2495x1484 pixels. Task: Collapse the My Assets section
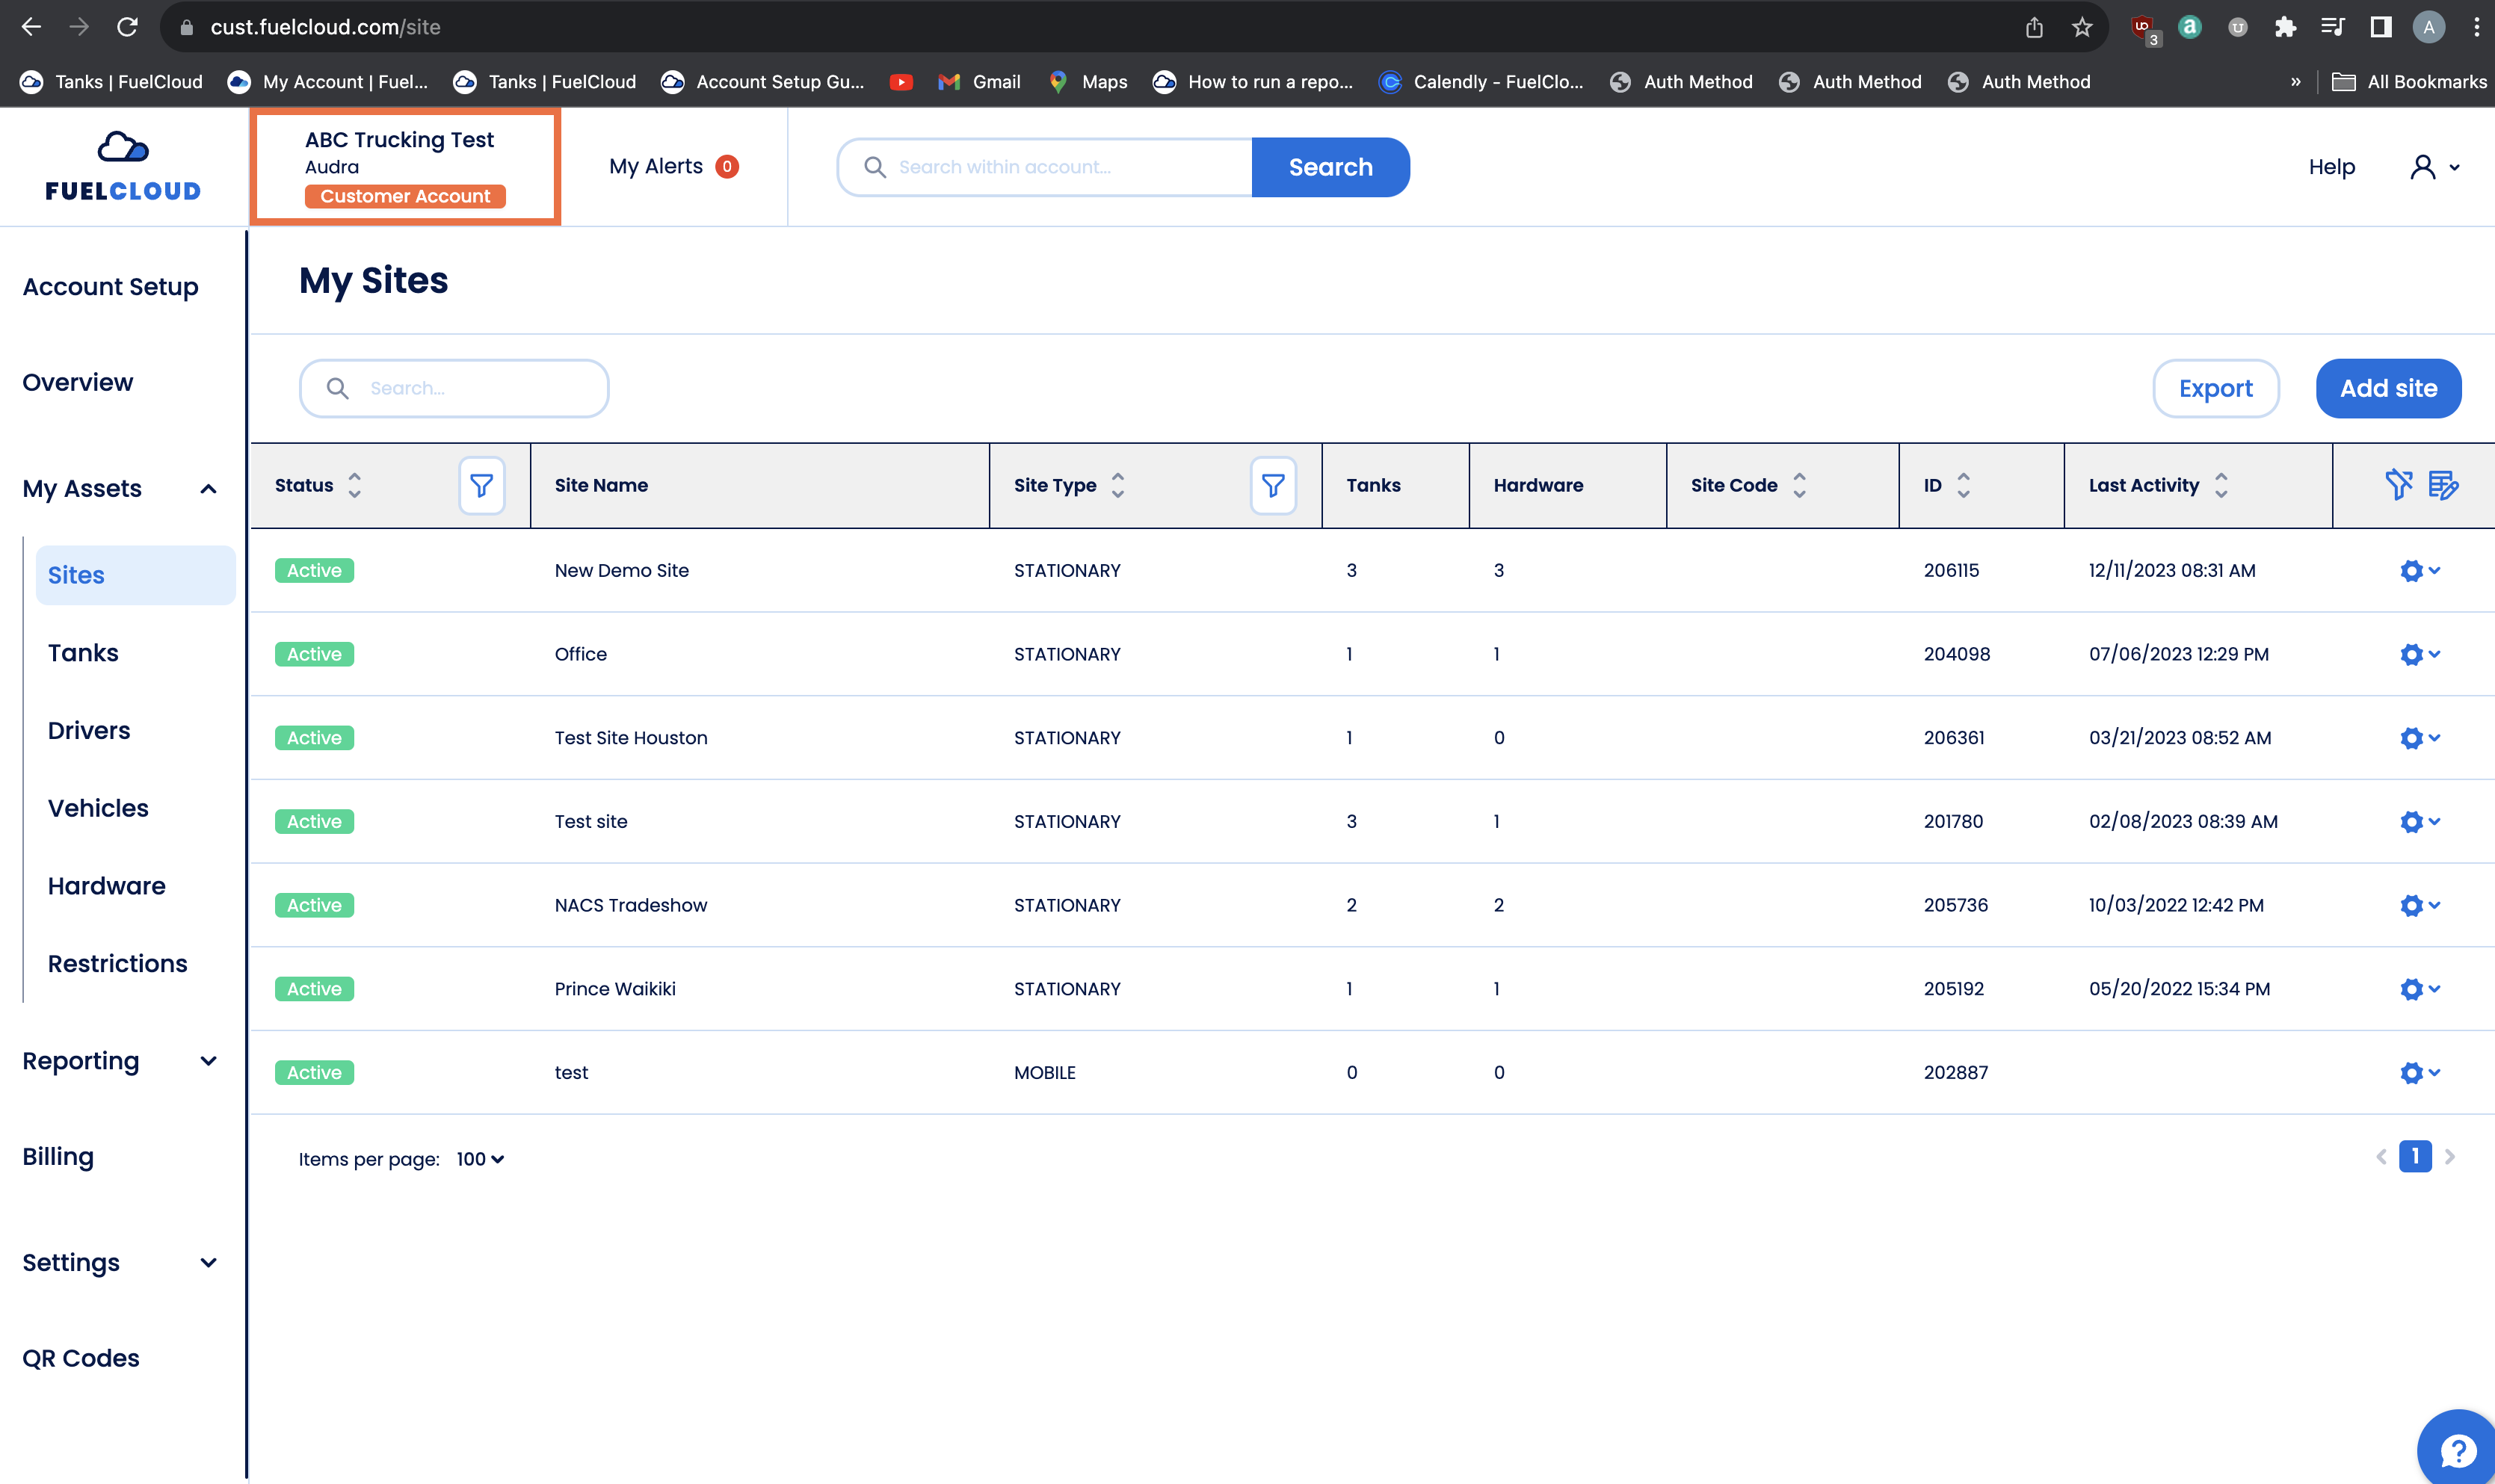coord(208,489)
